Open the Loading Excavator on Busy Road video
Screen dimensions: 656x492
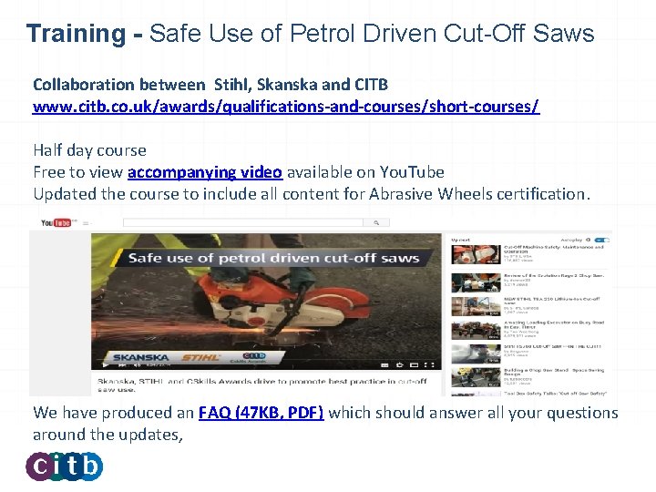pos(476,330)
